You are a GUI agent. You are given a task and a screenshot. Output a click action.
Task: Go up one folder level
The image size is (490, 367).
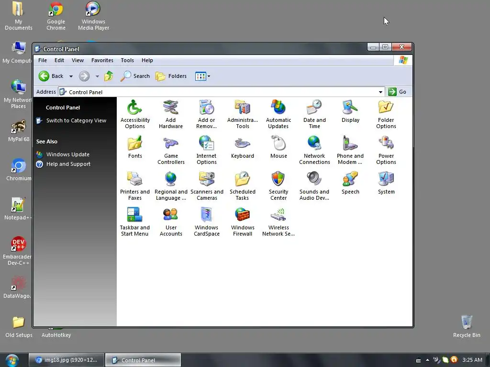click(x=109, y=76)
